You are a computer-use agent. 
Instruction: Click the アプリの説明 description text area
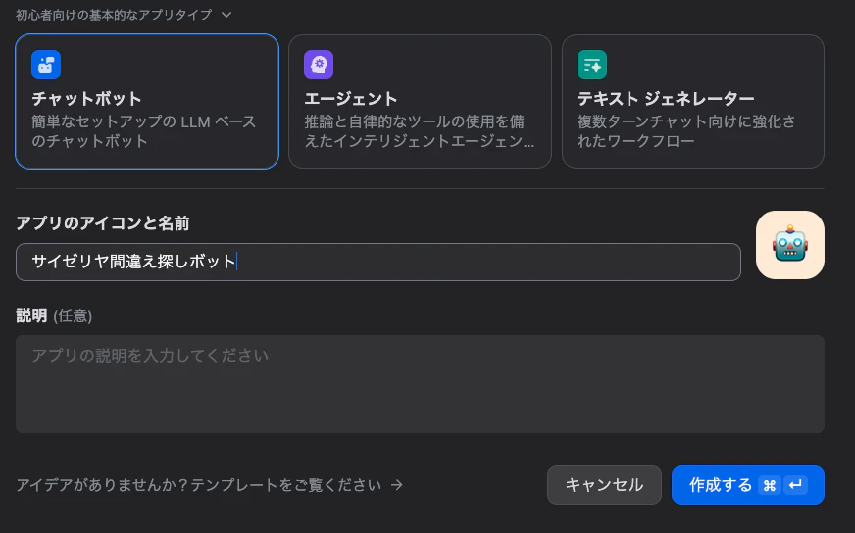point(420,384)
